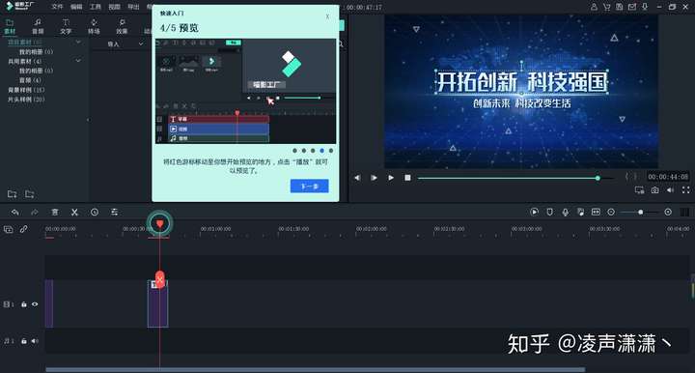Go to fifth tutorial page dot
This screenshot has width=695, height=373.
tap(331, 151)
